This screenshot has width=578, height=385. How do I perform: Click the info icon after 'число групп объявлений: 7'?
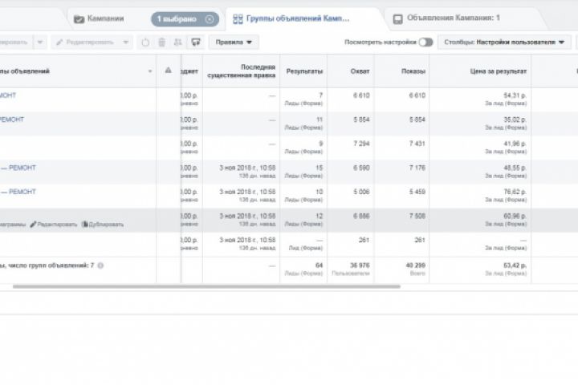coord(100,265)
